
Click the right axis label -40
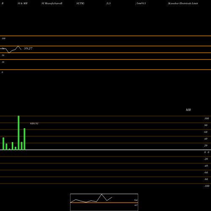tap(206, 166)
